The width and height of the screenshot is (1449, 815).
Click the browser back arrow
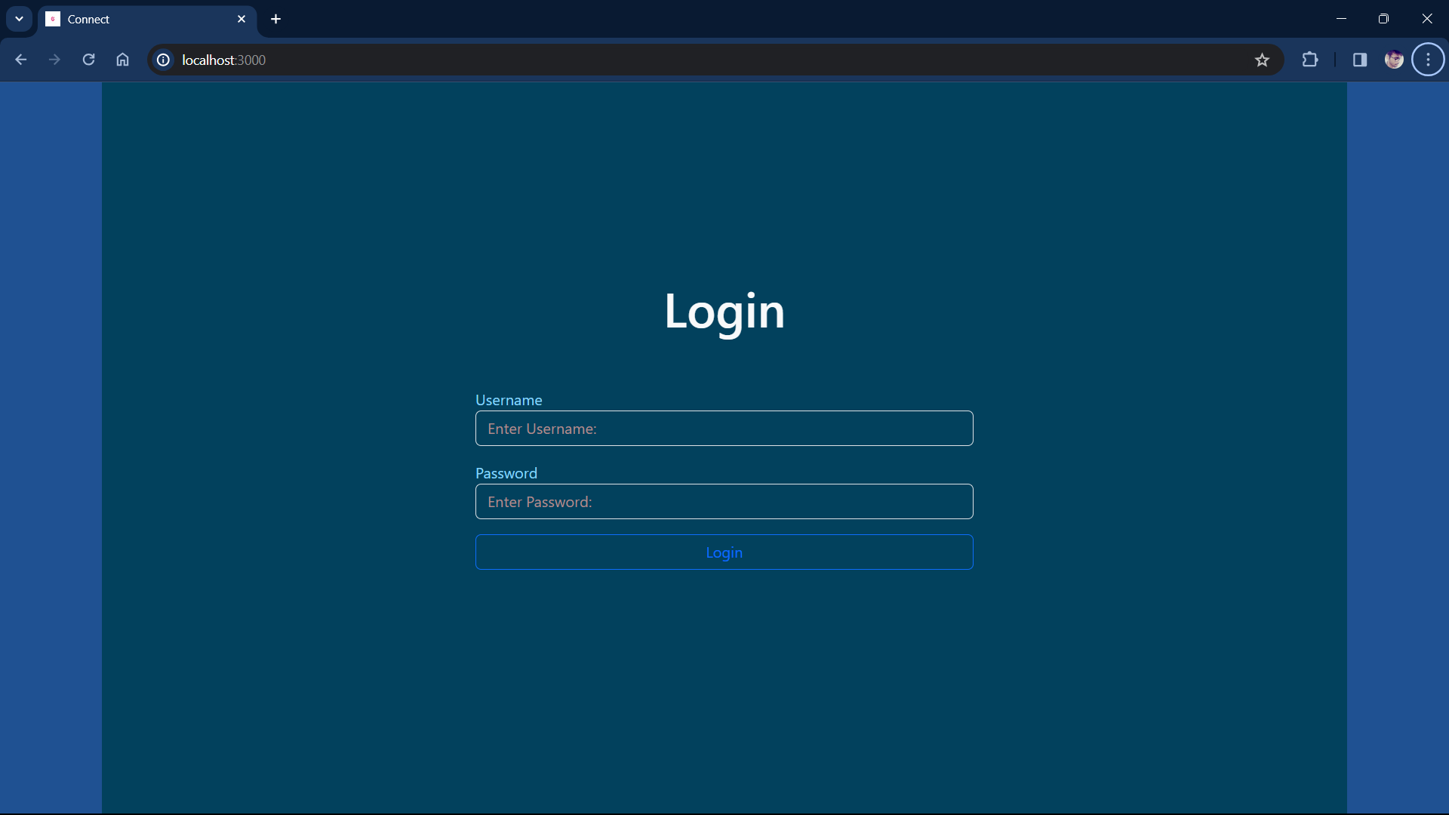[x=20, y=60]
